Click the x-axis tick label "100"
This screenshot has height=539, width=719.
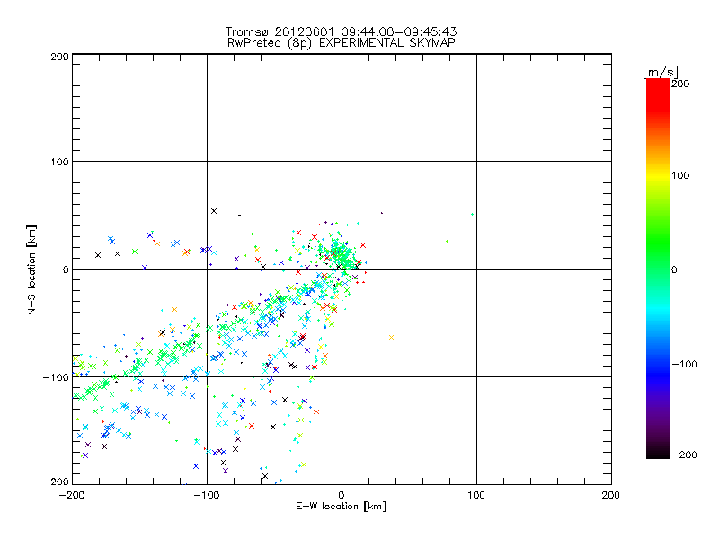(476, 495)
